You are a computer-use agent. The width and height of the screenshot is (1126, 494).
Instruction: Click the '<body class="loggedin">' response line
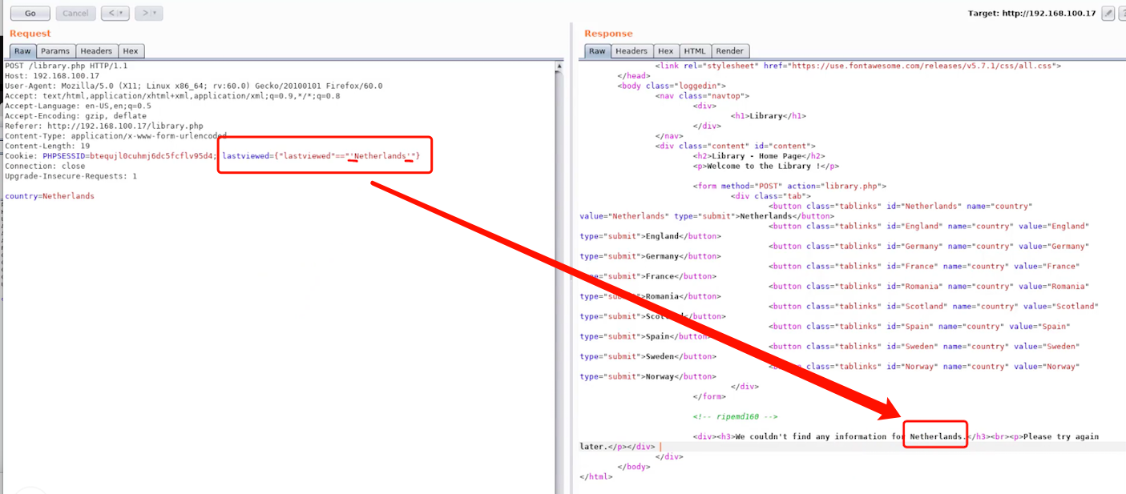pos(672,86)
